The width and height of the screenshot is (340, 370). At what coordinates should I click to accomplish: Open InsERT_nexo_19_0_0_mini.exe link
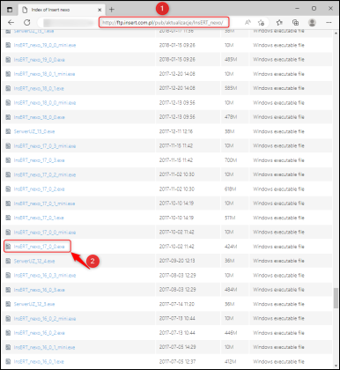[45, 45]
